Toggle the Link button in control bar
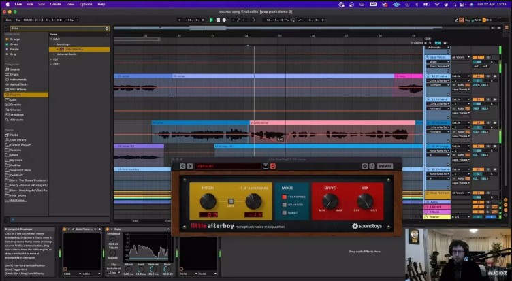512x281 pixels. (8, 20)
